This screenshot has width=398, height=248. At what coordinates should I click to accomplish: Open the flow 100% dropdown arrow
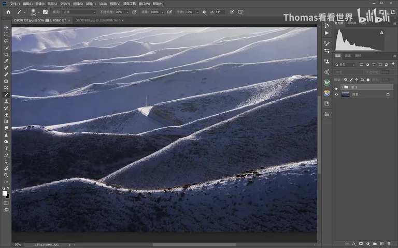[162, 12]
